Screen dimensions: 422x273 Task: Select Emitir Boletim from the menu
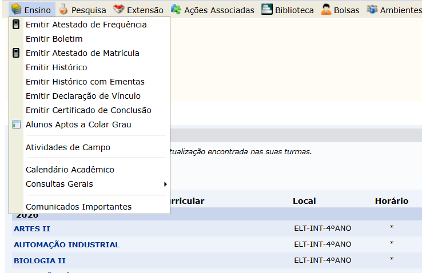[x=54, y=39]
